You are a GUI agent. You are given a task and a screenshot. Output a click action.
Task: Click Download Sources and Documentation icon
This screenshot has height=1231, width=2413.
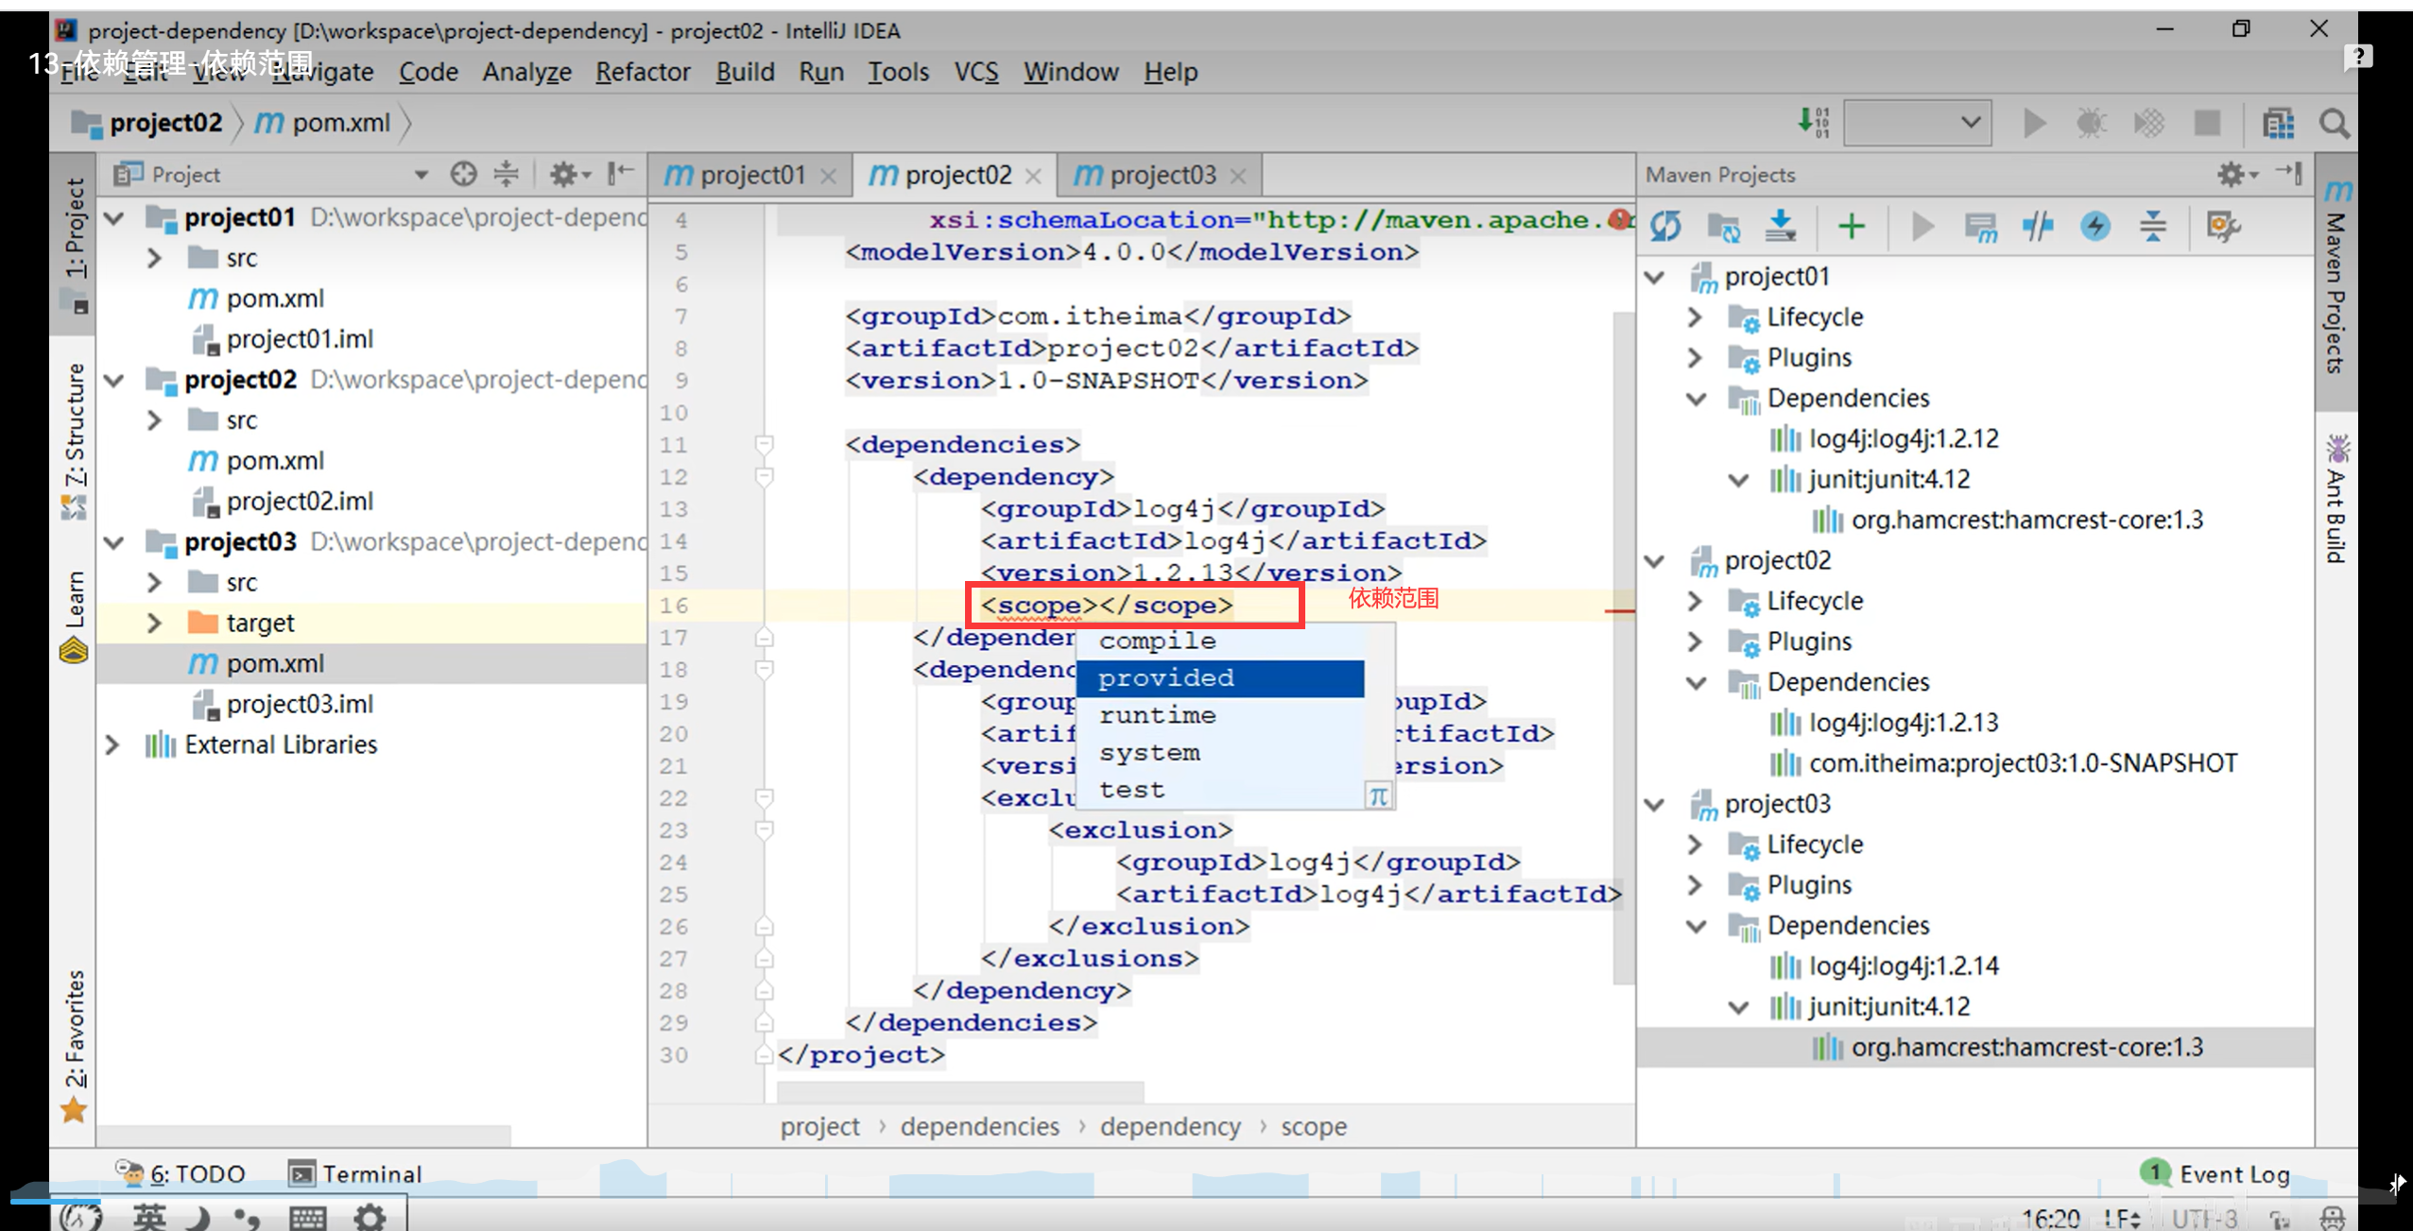point(1781,227)
